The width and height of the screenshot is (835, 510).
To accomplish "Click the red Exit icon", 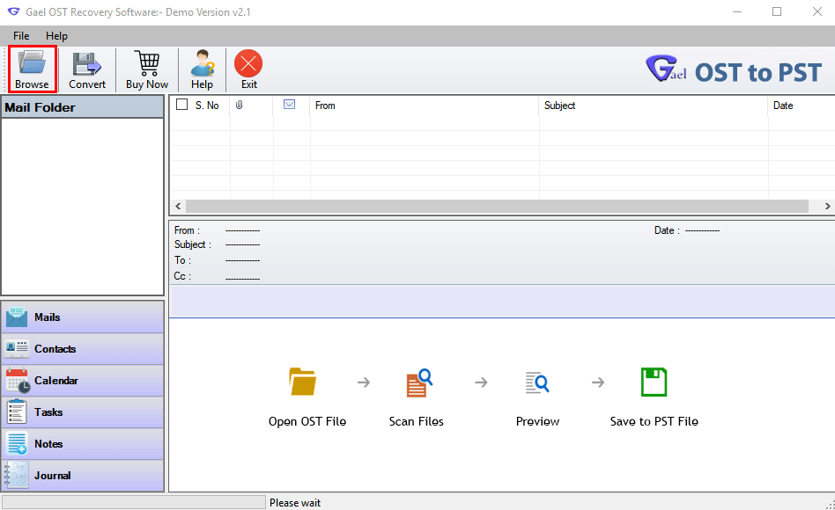I will tap(248, 64).
